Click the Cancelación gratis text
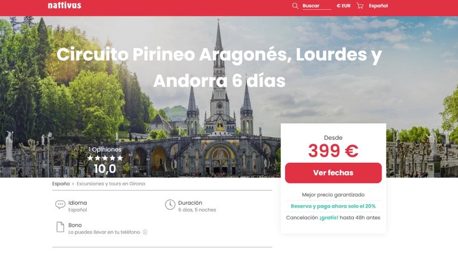The width and height of the screenshot is (458, 258). point(333,218)
